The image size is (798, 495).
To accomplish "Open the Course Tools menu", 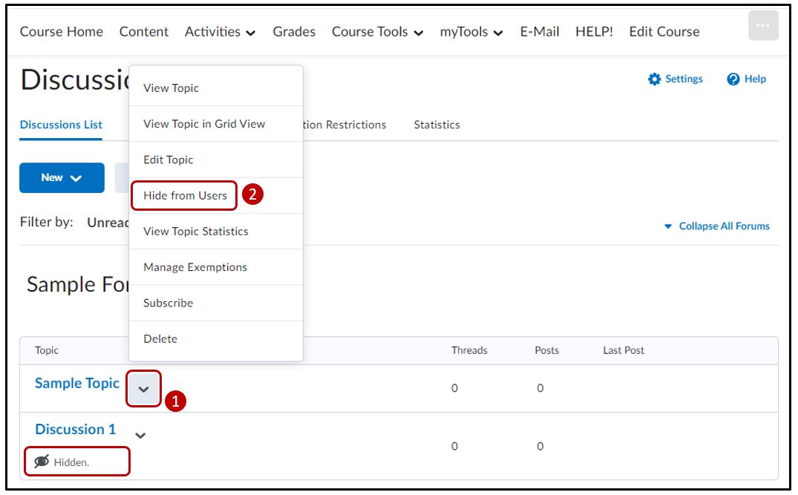I will pyautogui.click(x=377, y=32).
